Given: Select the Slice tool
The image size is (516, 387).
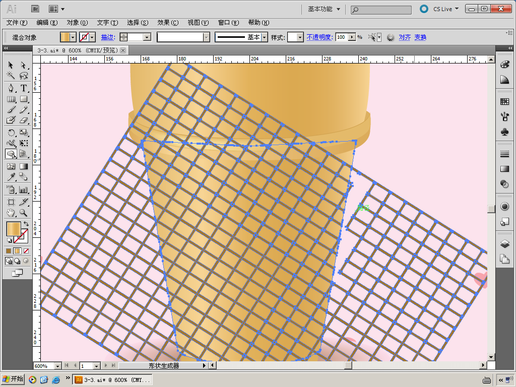Looking at the screenshot, I should (23, 202).
